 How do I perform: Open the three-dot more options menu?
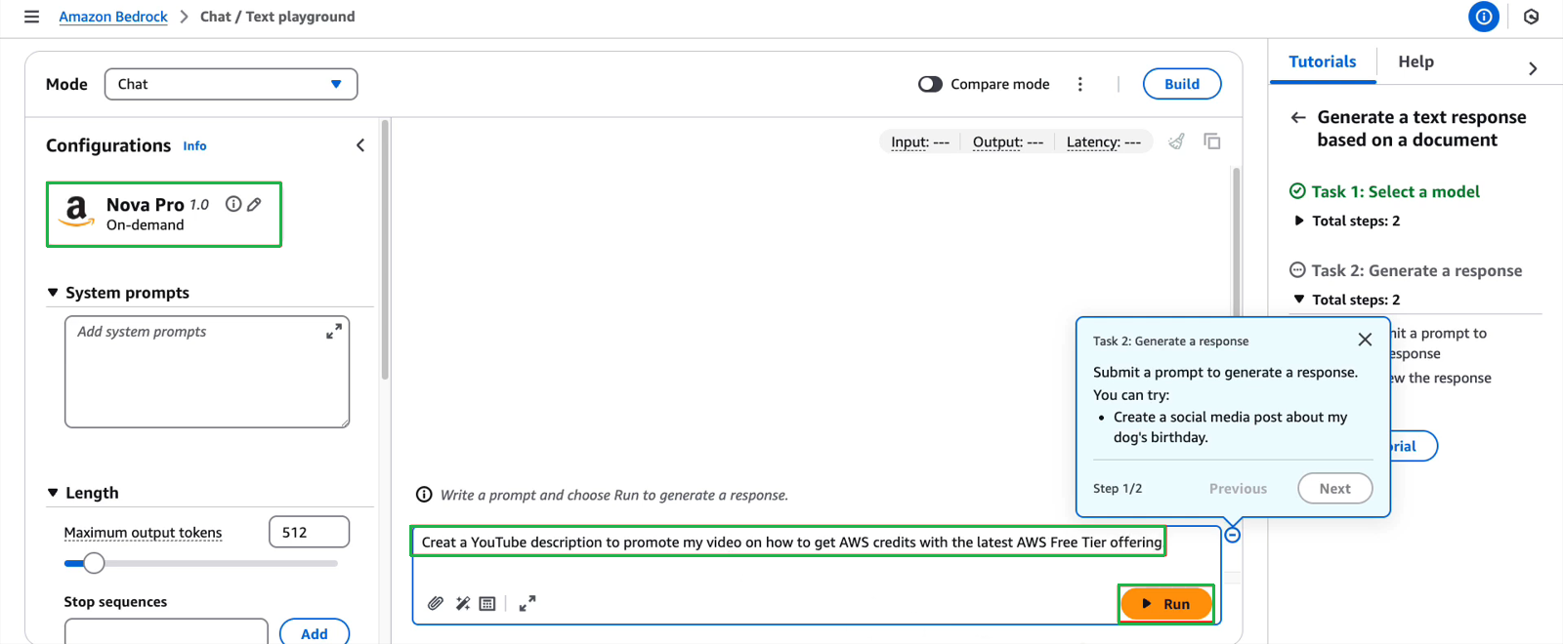(1079, 84)
